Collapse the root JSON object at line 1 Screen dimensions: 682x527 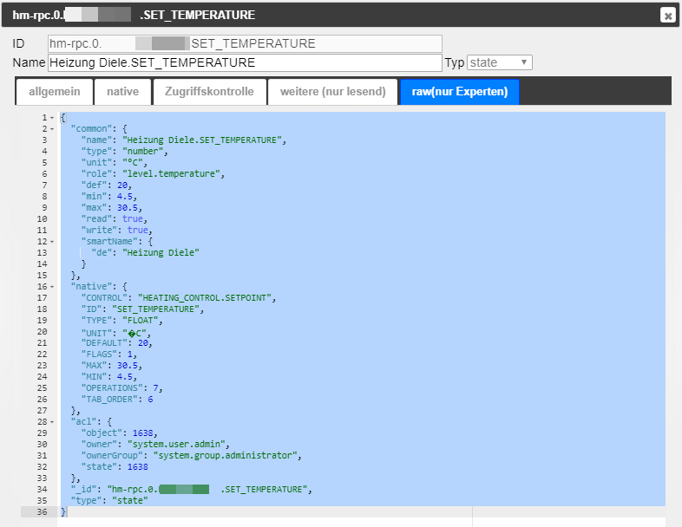point(52,118)
